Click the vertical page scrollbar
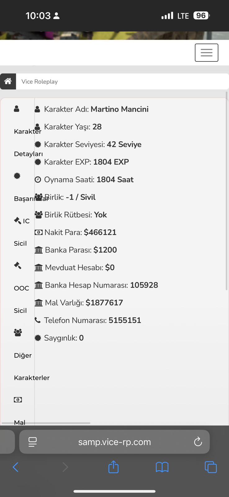This screenshot has height=497, width=229. pyautogui.click(x=227, y=191)
